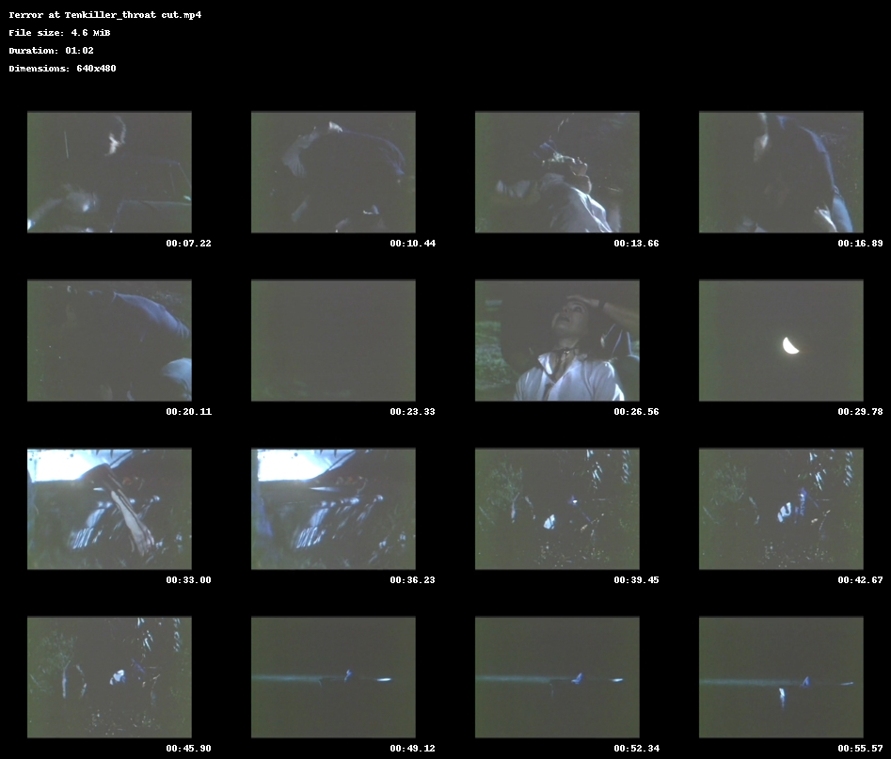Select the car frame thumbnail at 00:33.00

pyautogui.click(x=109, y=509)
